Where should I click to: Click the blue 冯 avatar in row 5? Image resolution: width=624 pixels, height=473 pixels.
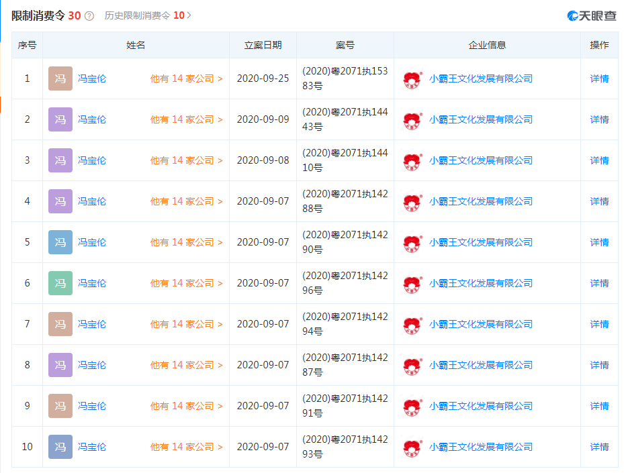(60, 242)
